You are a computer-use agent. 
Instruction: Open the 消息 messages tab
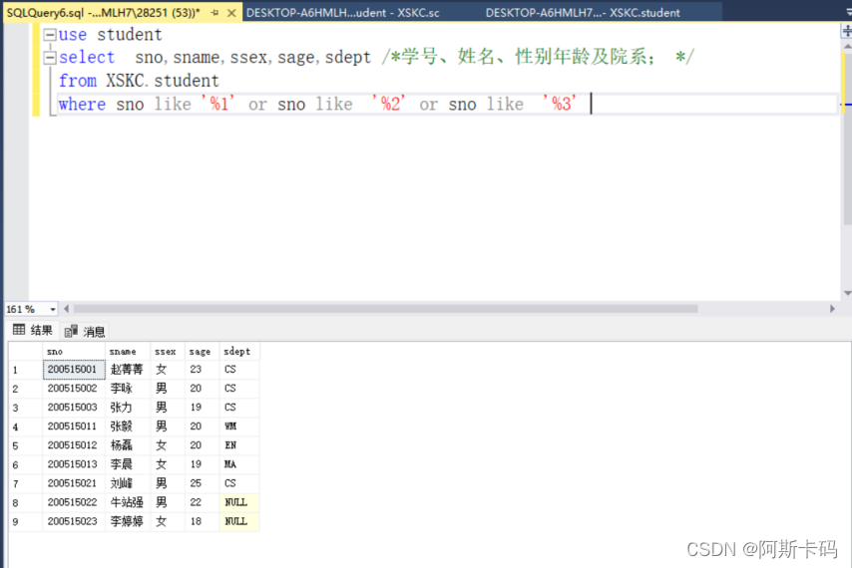coord(85,331)
